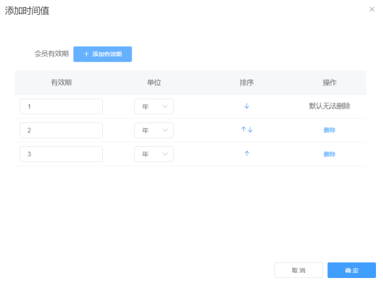Click the 排序 column header
The height and width of the screenshot is (285, 383).
coord(246,82)
